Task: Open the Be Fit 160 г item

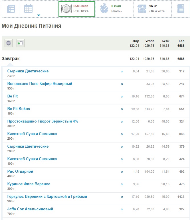Action: [x=13, y=96]
